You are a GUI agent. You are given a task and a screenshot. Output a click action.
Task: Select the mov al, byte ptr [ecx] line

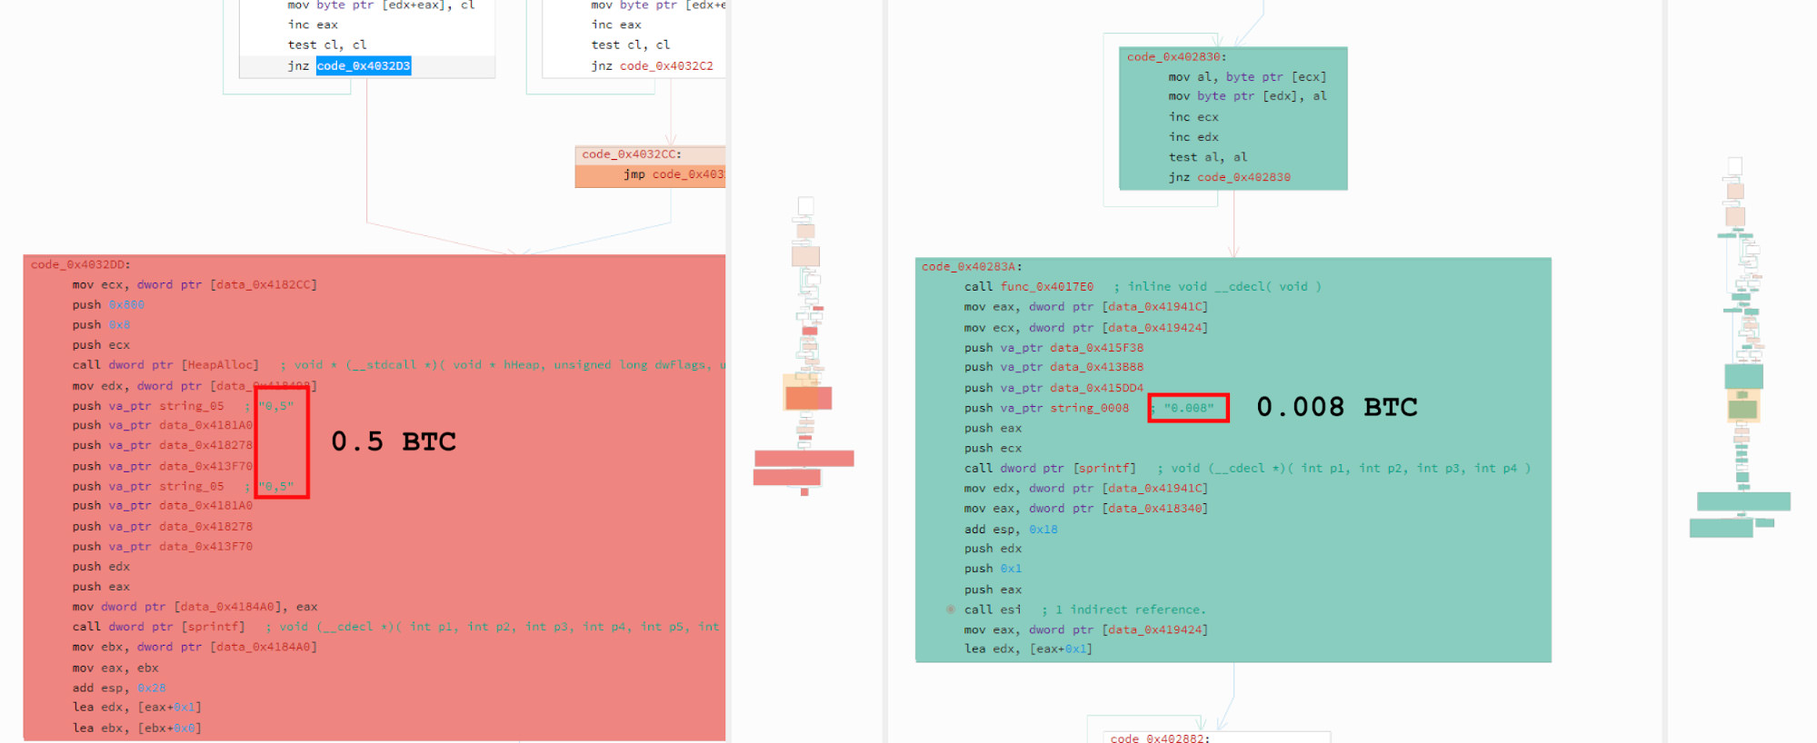click(1247, 76)
